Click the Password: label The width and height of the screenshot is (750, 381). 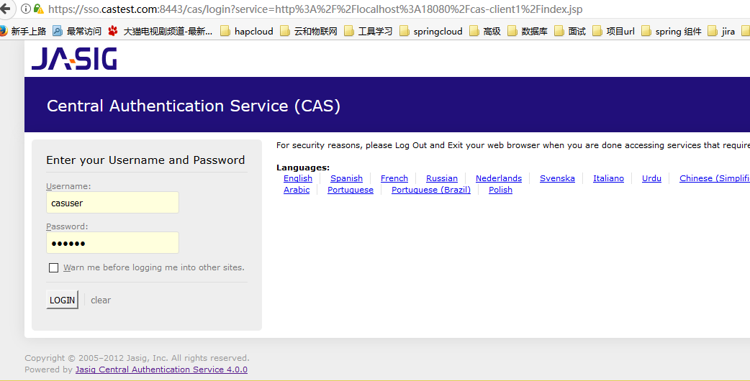pyautogui.click(x=67, y=226)
